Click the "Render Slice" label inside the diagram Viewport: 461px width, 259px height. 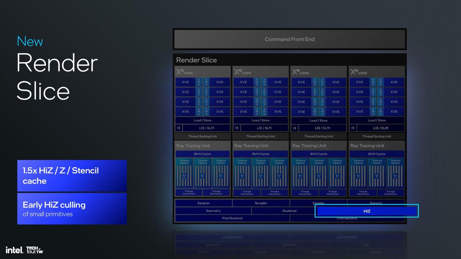click(x=196, y=60)
